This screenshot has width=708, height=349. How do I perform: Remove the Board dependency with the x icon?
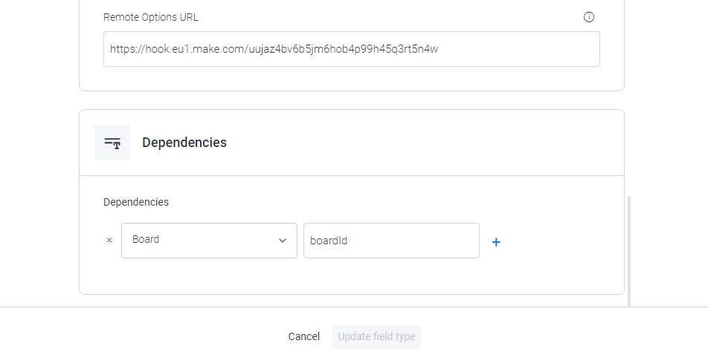coord(109,241)
